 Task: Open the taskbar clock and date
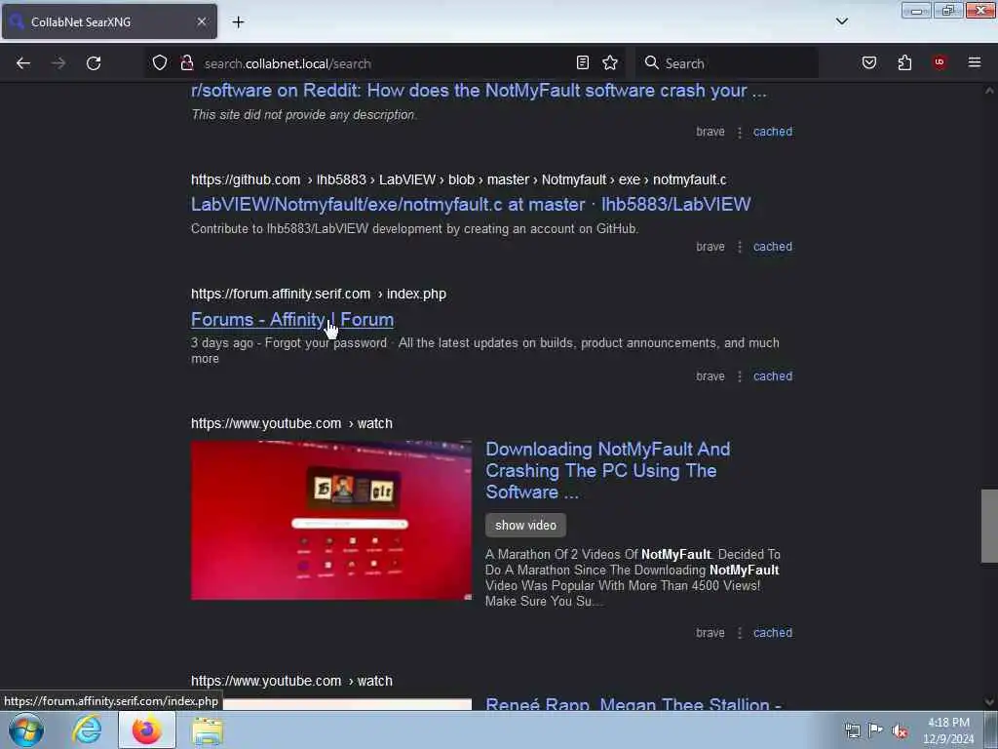point(948,730)
